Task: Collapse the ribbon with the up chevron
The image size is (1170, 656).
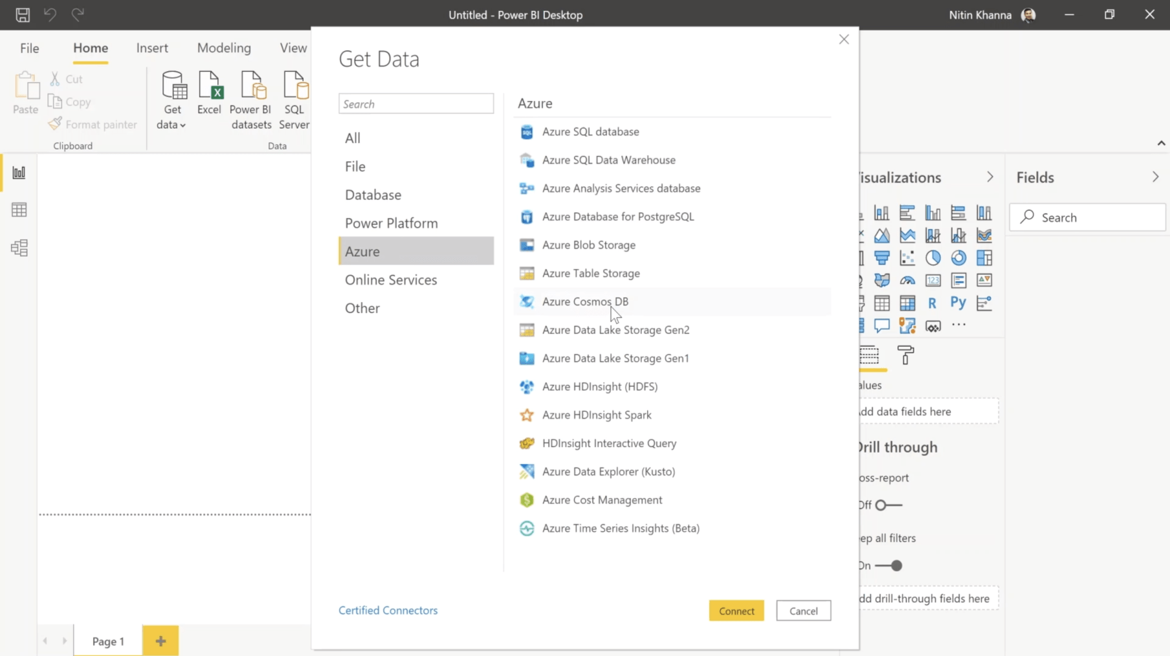Action: coord(1161,143)
